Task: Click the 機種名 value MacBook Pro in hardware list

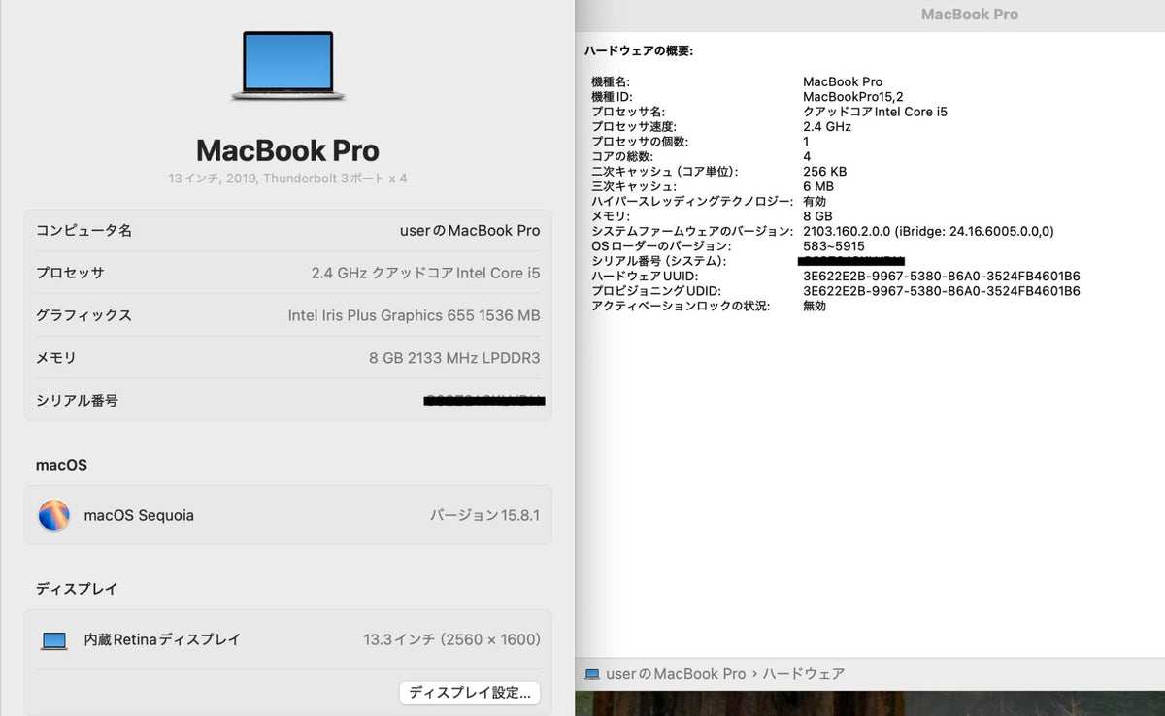Action: click(843, 82)
